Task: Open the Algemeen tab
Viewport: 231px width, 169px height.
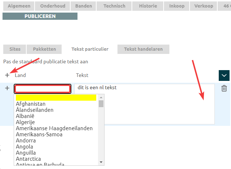Action: [x=19, y=6]
